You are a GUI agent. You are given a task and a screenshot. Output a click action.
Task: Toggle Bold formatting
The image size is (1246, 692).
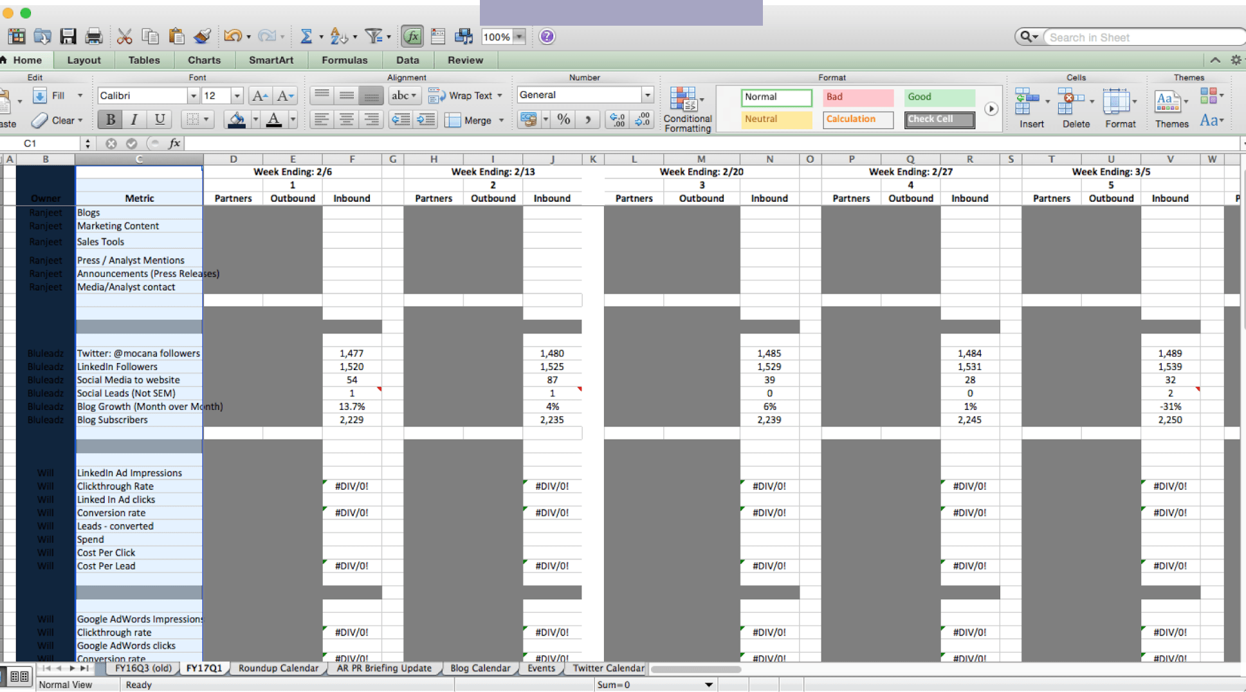[x=110, y=120]
